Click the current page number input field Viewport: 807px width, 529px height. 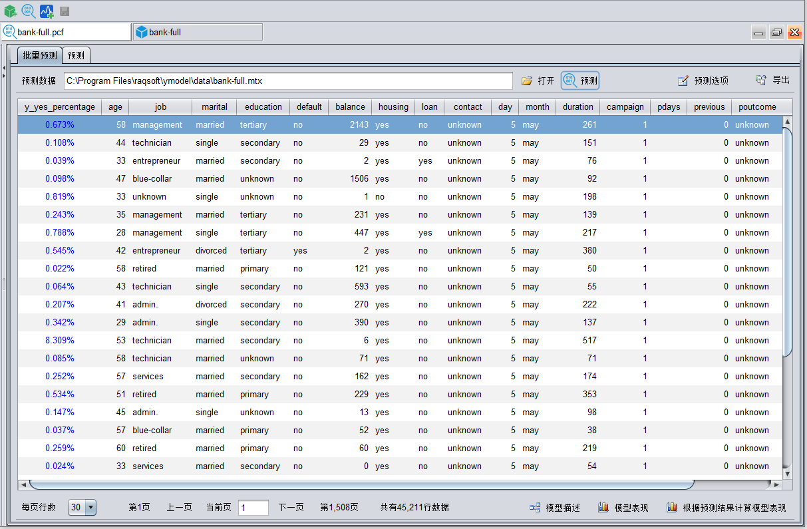[253, 508]
